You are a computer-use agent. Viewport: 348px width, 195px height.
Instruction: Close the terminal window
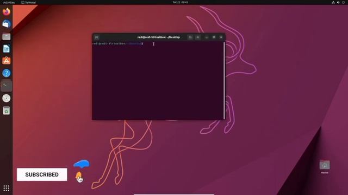[221, 37]
